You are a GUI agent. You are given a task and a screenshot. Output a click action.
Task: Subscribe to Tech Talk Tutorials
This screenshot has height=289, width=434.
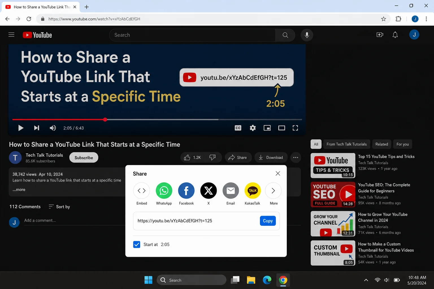tap(84, 157)
